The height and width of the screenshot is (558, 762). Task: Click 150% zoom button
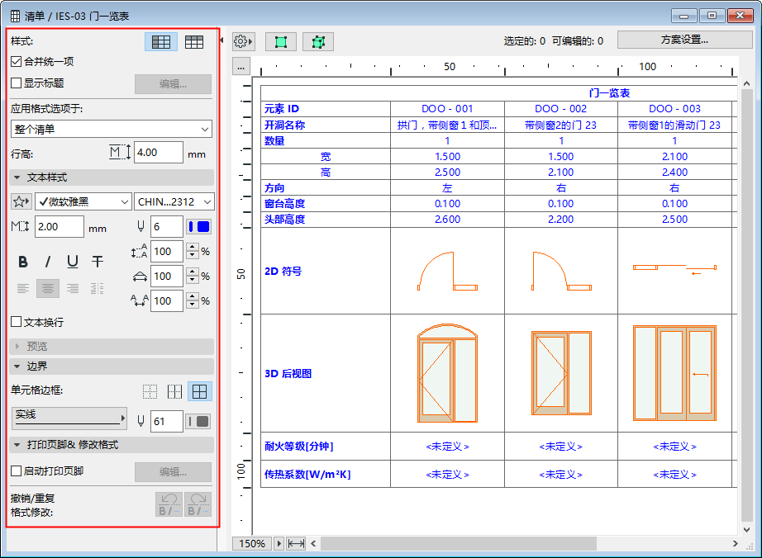coord(252,543)
